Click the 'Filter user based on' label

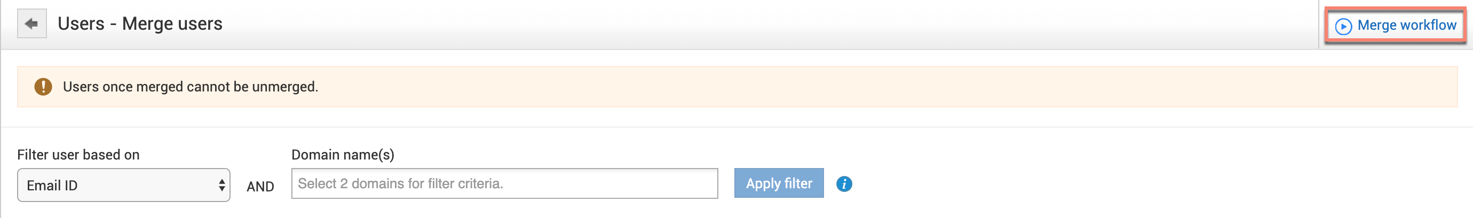(78, 155)
